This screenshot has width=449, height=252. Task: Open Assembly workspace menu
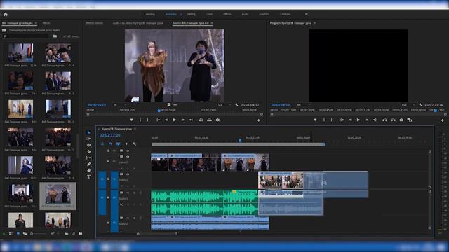181,14
